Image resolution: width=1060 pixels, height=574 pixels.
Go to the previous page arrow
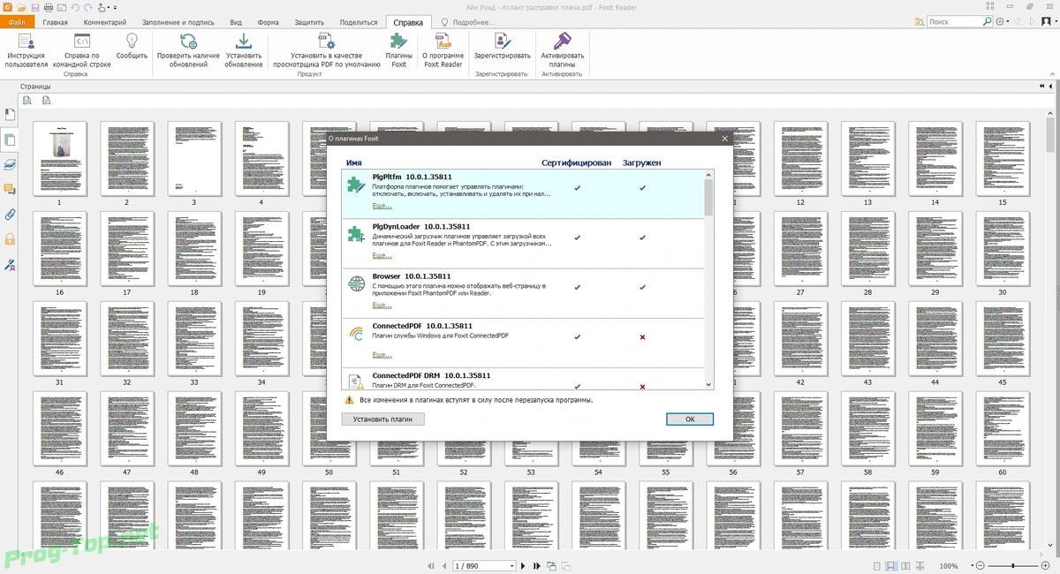pos(443,566)
